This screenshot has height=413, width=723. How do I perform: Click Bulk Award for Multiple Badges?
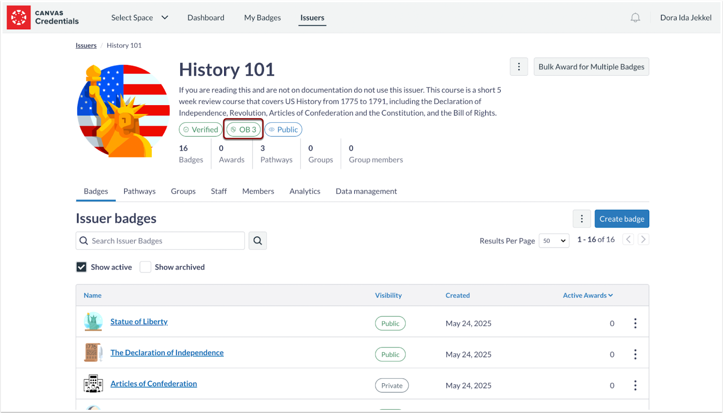[x=592, y=67]
